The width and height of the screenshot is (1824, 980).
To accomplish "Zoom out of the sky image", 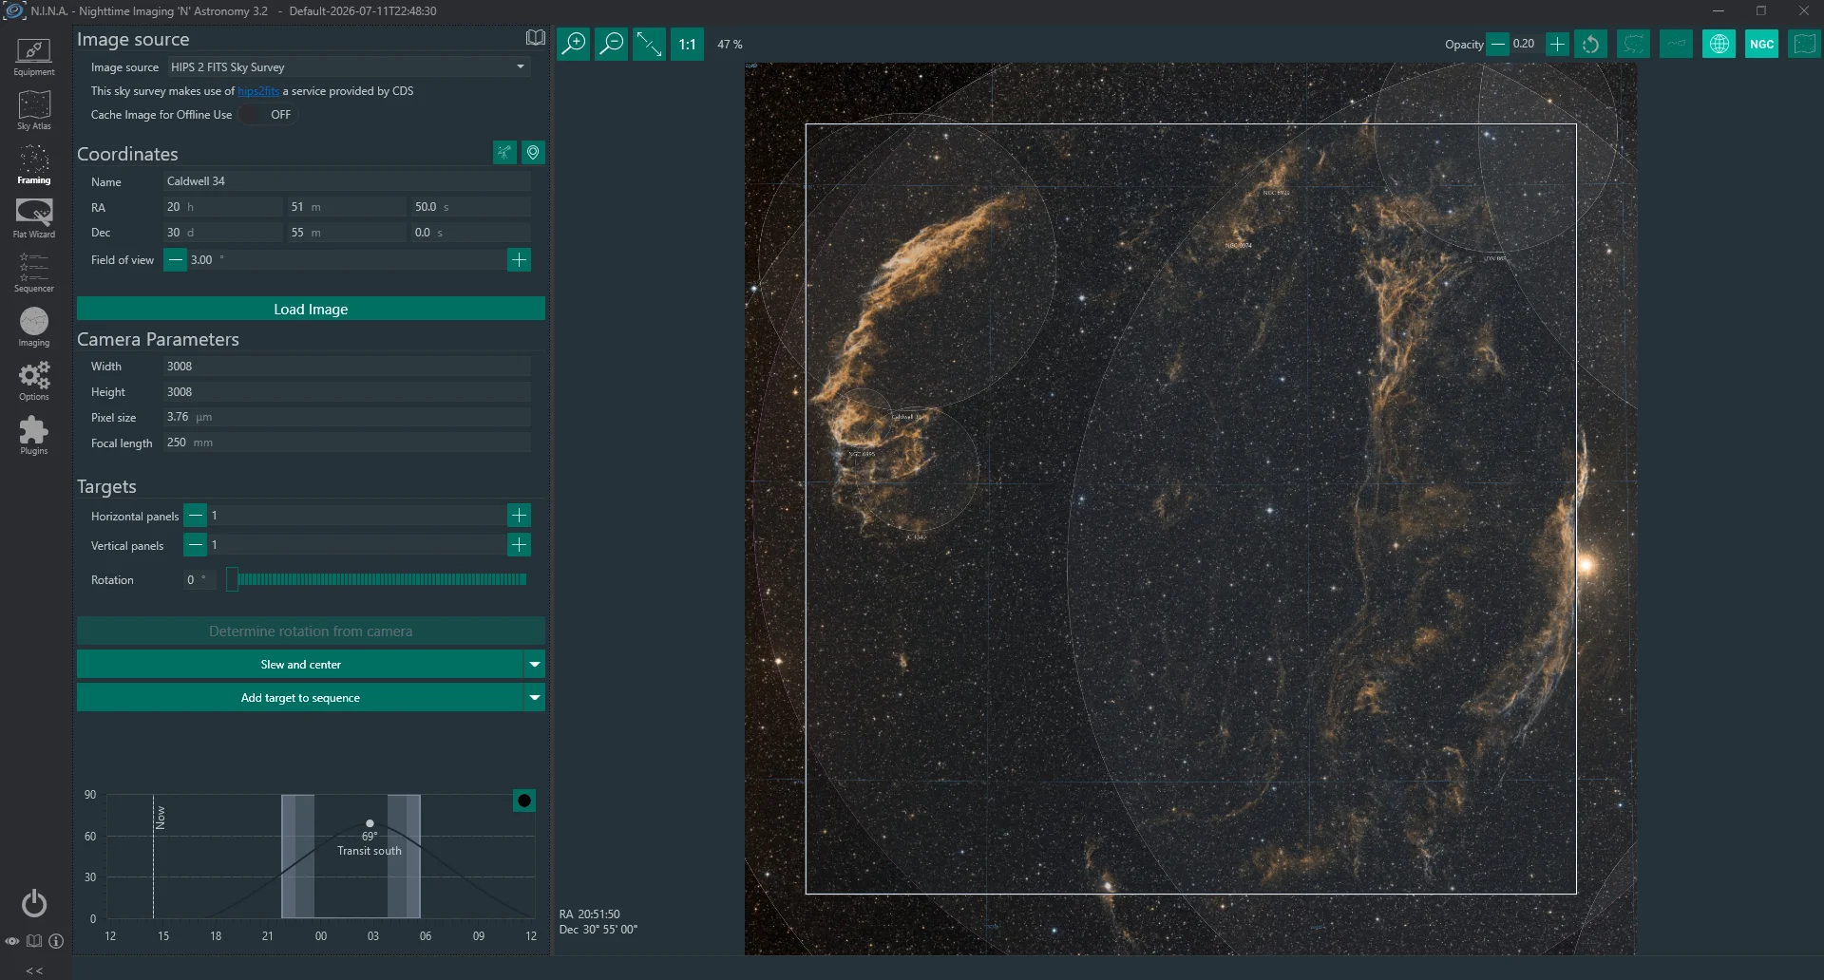I will click(612, 44).
